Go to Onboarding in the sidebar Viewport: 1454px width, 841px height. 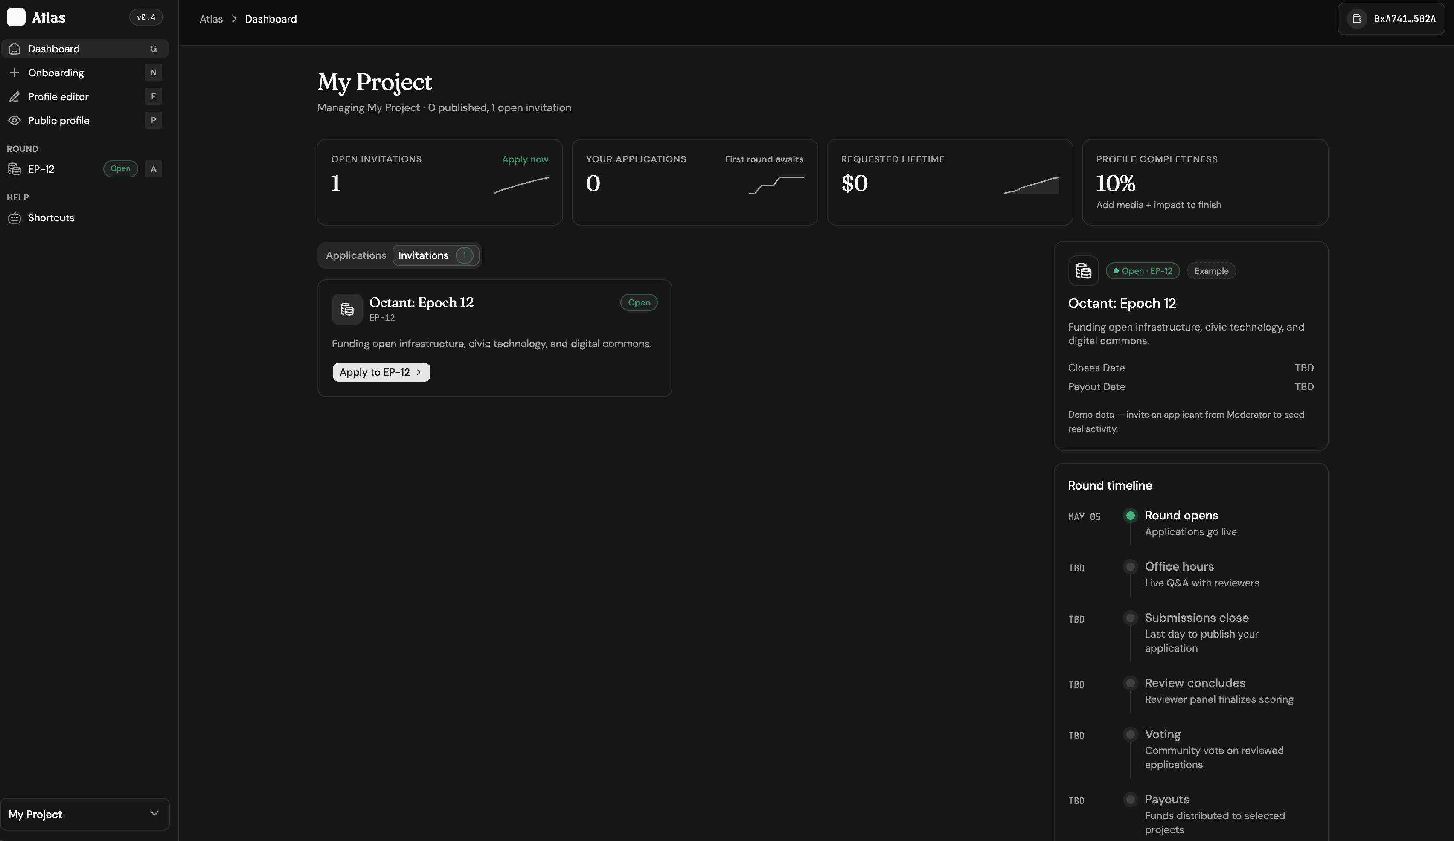click(85, 72)
